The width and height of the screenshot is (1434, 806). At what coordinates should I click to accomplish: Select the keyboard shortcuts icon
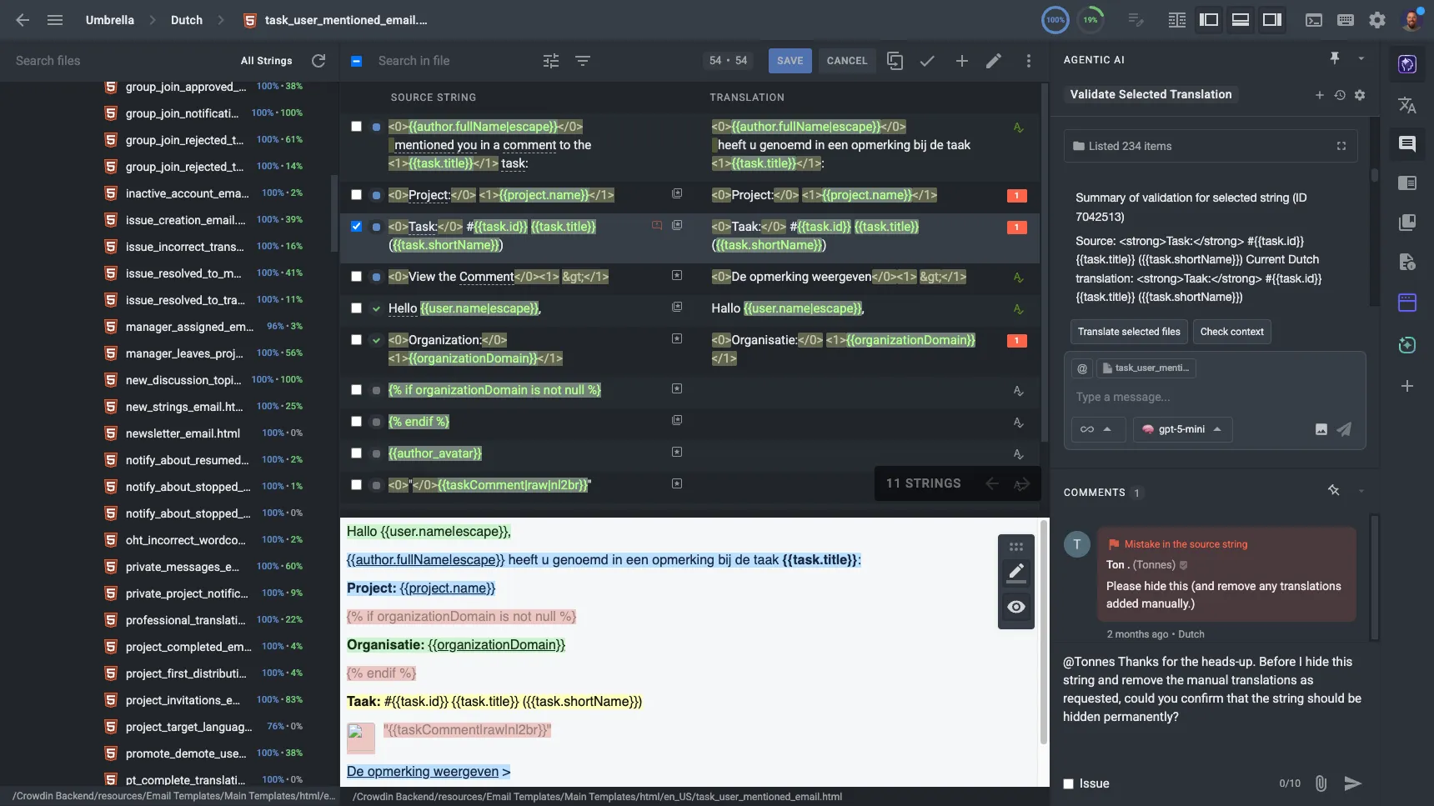(x=1345, y=19)
